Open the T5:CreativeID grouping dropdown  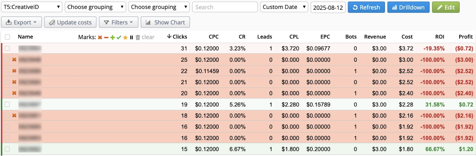pyautogui.click(x=32, y=7)
